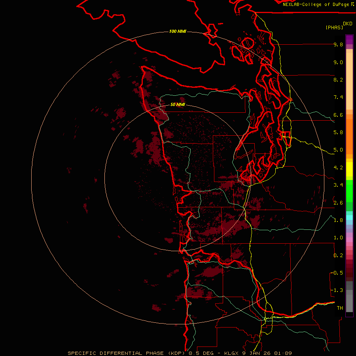Click the pink segment of the color bar

[349, 240]
